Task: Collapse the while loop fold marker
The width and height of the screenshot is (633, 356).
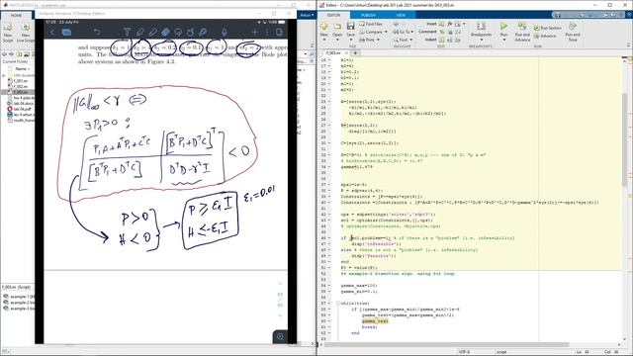Action: (338, 304)
